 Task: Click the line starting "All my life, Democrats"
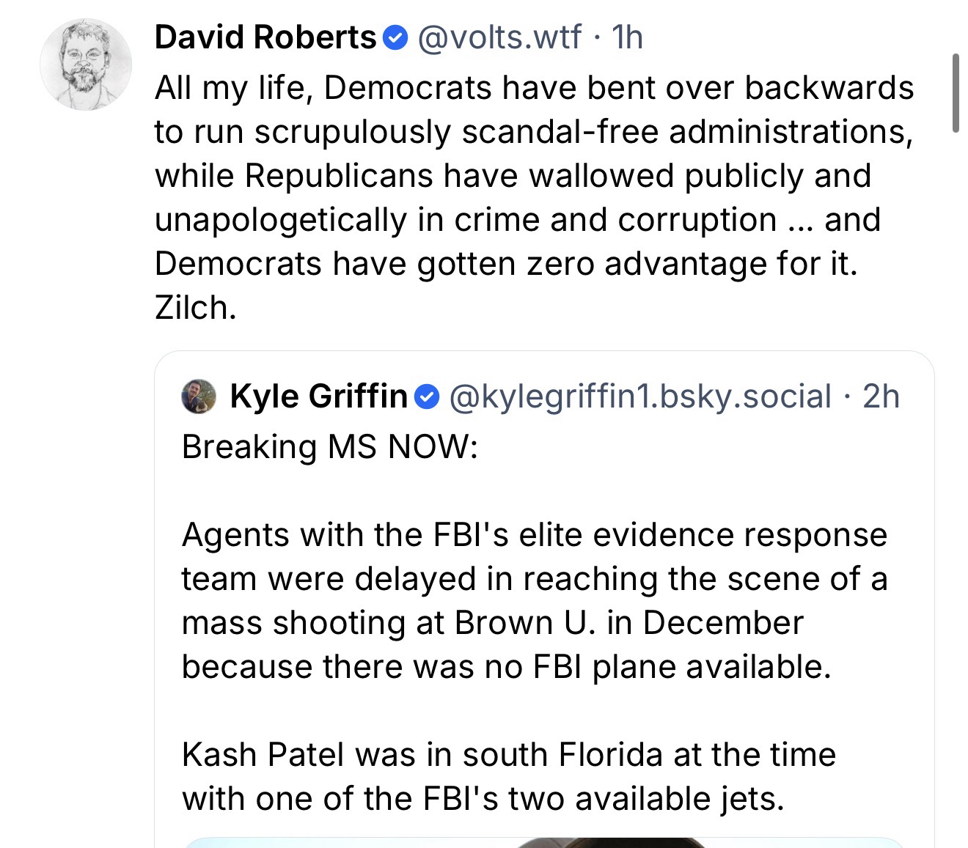tap(534, 88)
